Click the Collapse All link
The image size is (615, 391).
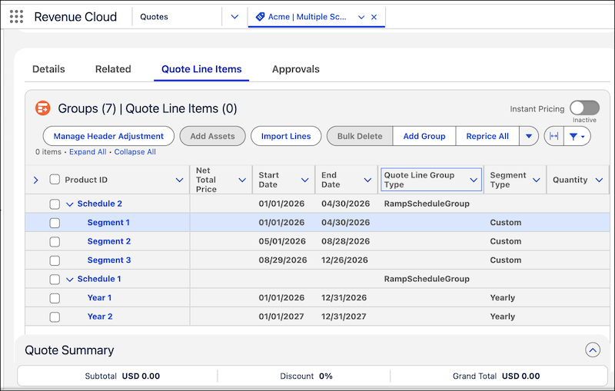pyautogui.click(x=135, y=151)
